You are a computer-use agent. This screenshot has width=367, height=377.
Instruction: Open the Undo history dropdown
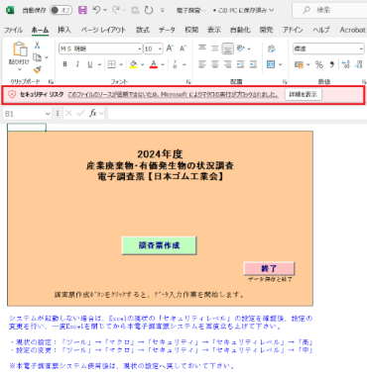point(105,10)
